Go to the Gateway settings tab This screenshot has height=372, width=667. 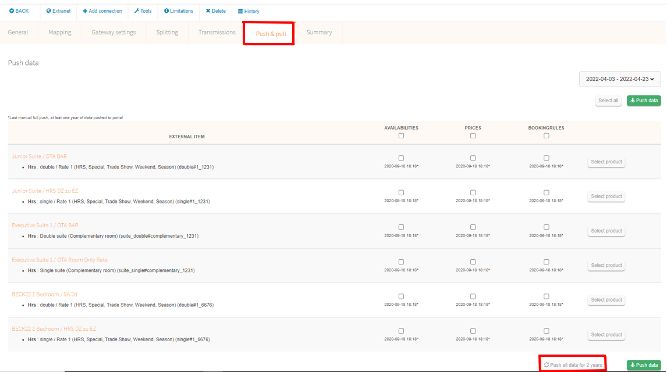pyautogui.click(x=113, y=33)
